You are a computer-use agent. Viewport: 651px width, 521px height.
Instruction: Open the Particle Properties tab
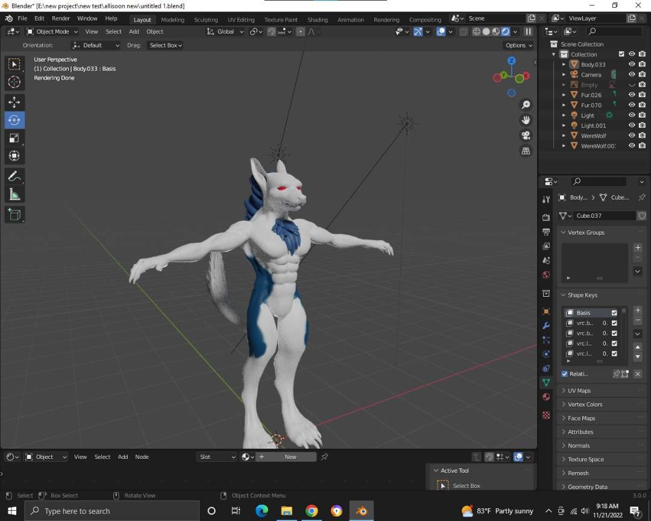pyautogui.click(x=546, y=339)
